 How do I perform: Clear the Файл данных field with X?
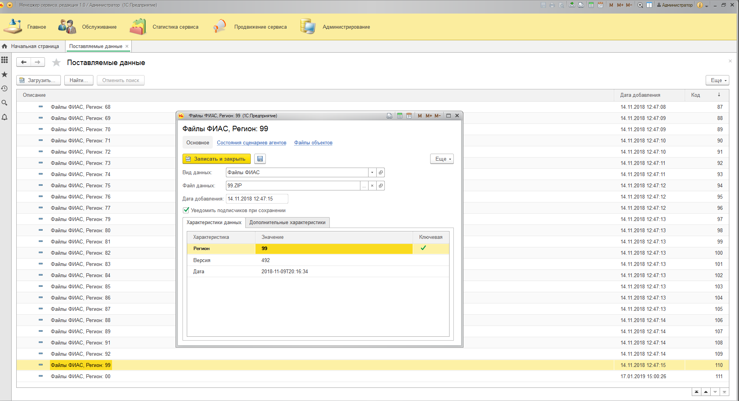tap(372, 186)
